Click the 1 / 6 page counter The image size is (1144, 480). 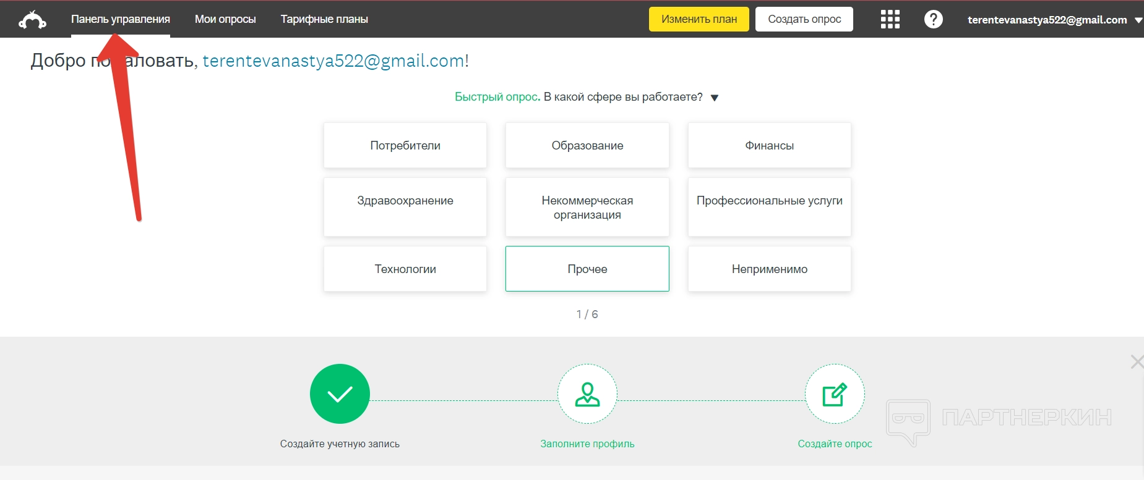[587, 314]
